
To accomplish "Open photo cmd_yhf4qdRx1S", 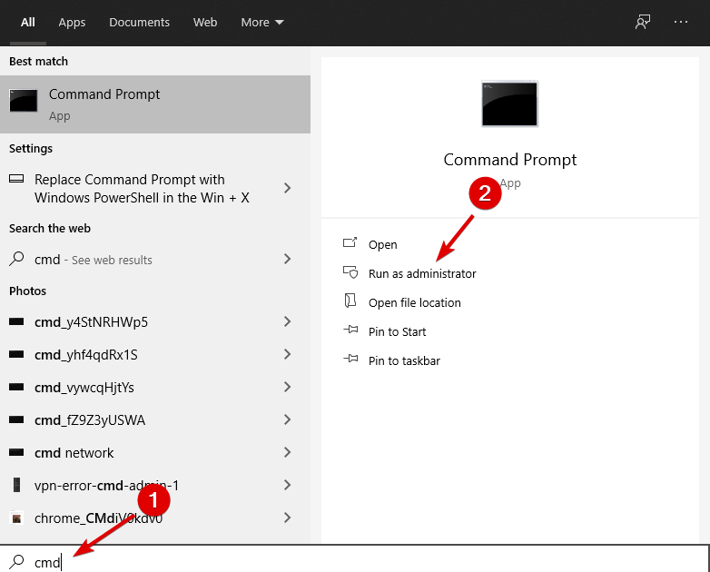I will (155, 355).
